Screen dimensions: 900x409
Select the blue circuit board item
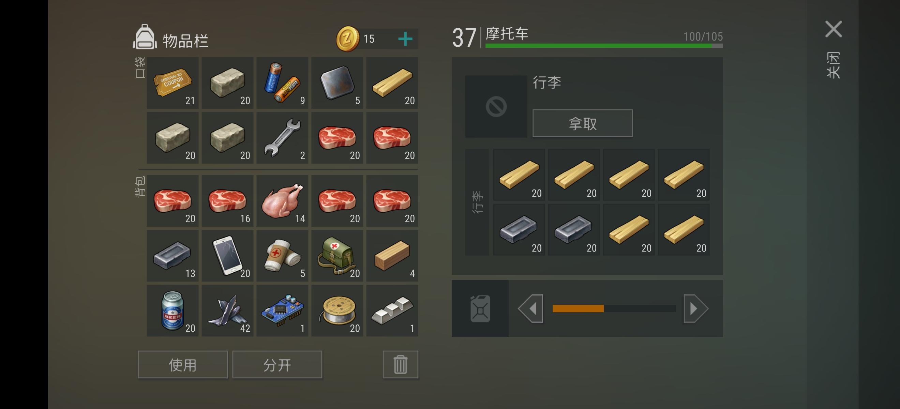click(282, 310)
